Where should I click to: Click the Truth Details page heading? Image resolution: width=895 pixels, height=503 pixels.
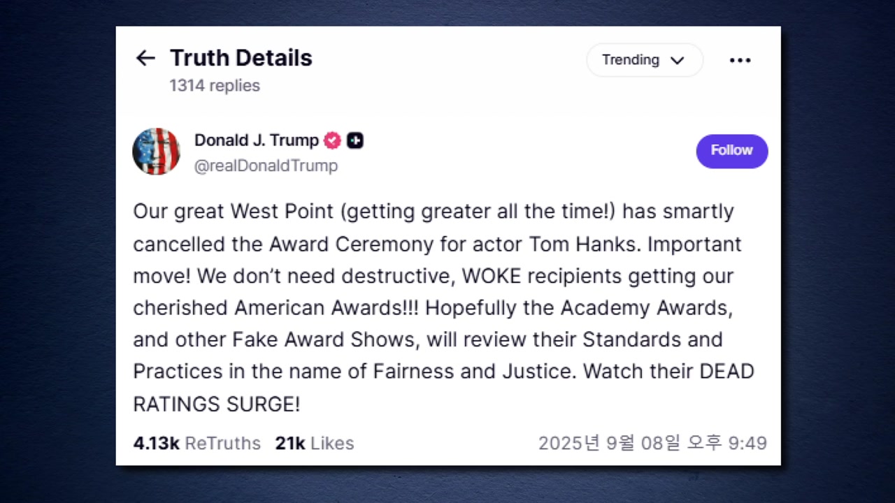[241, 58]
